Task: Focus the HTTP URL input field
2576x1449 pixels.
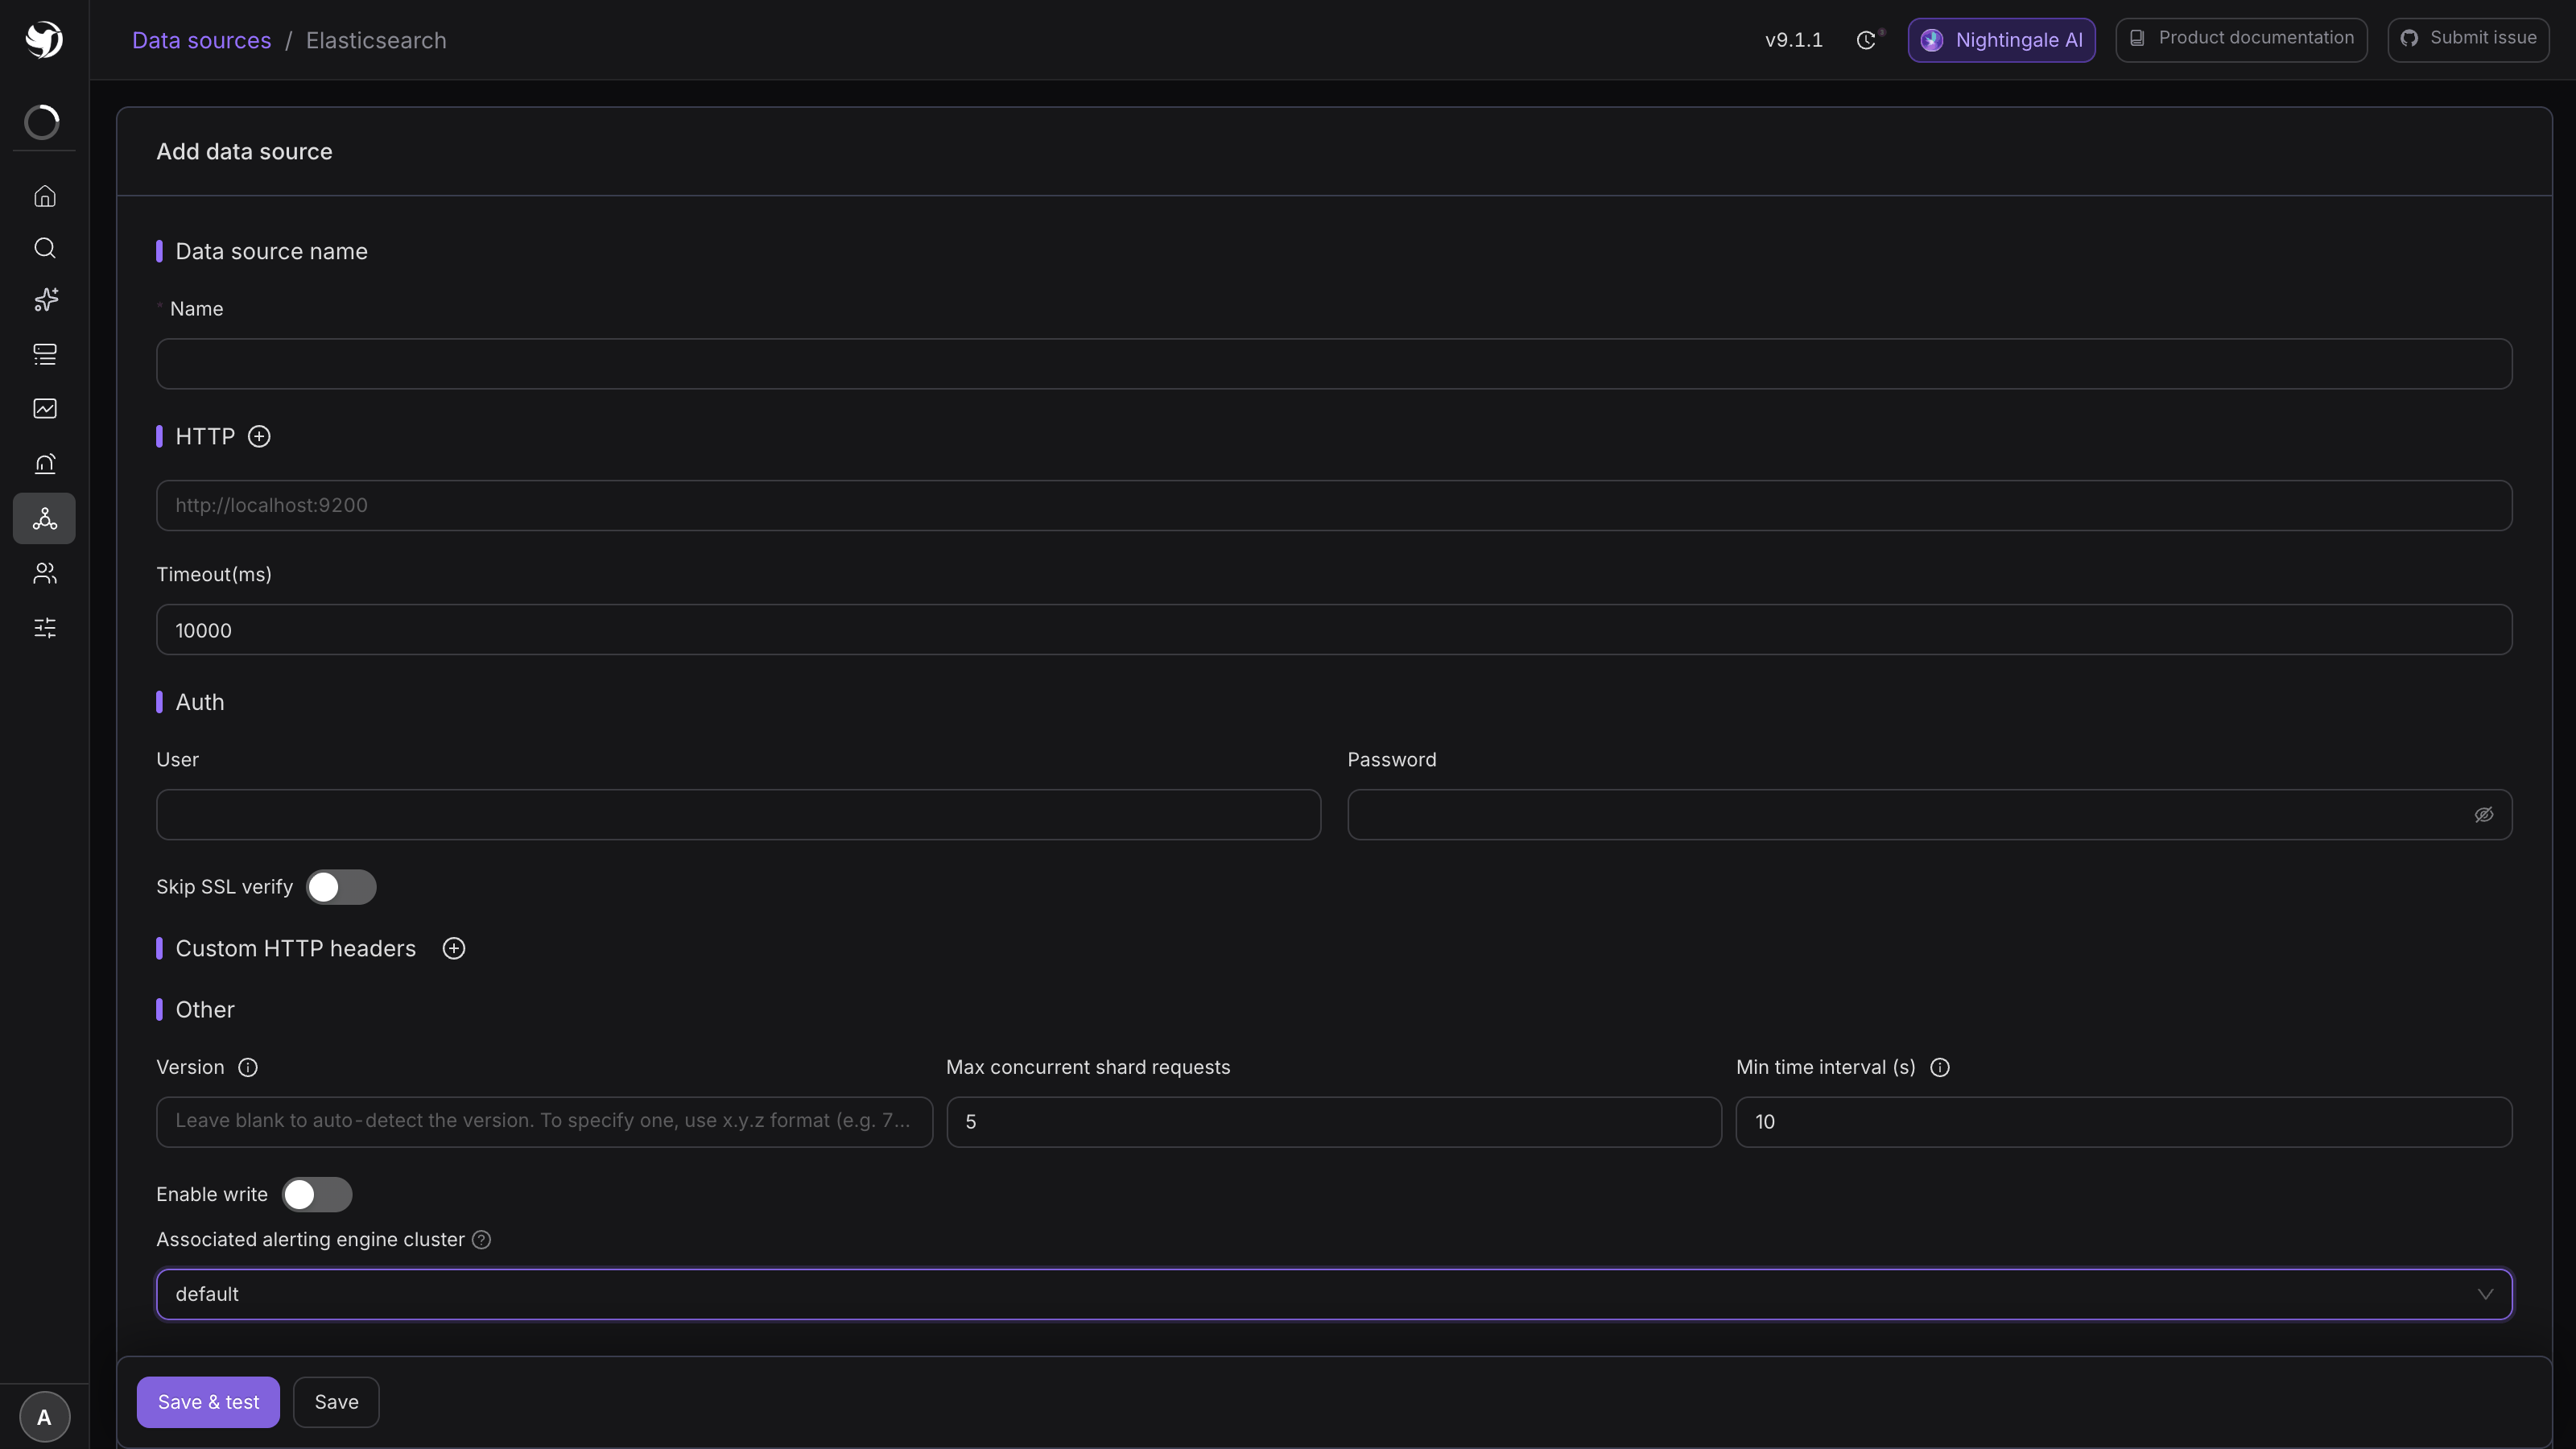Action: (1334, 506)
